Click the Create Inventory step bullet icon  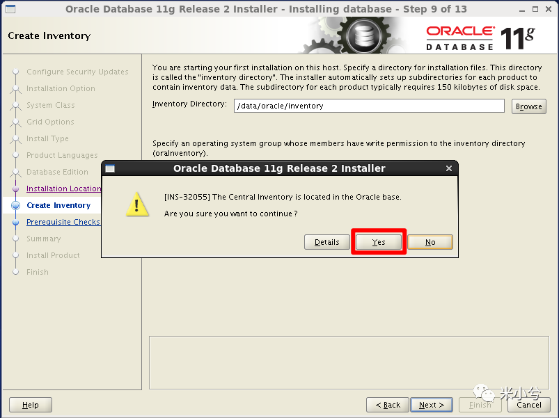pos(16,205)
